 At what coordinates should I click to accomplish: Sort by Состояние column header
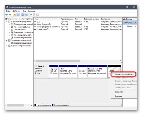(x=111, y=19)
